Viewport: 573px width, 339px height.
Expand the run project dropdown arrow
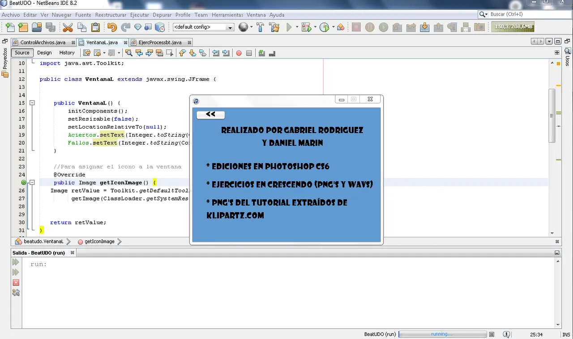[297, 27]
